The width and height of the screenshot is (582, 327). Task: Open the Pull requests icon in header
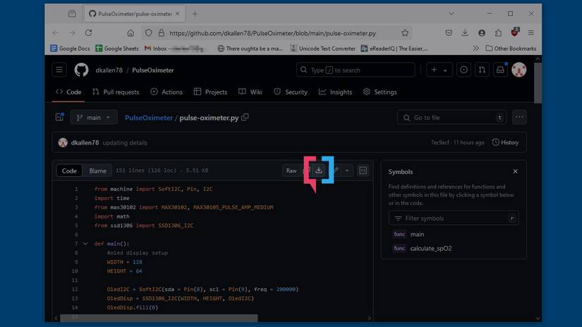[x=482, y=70]
